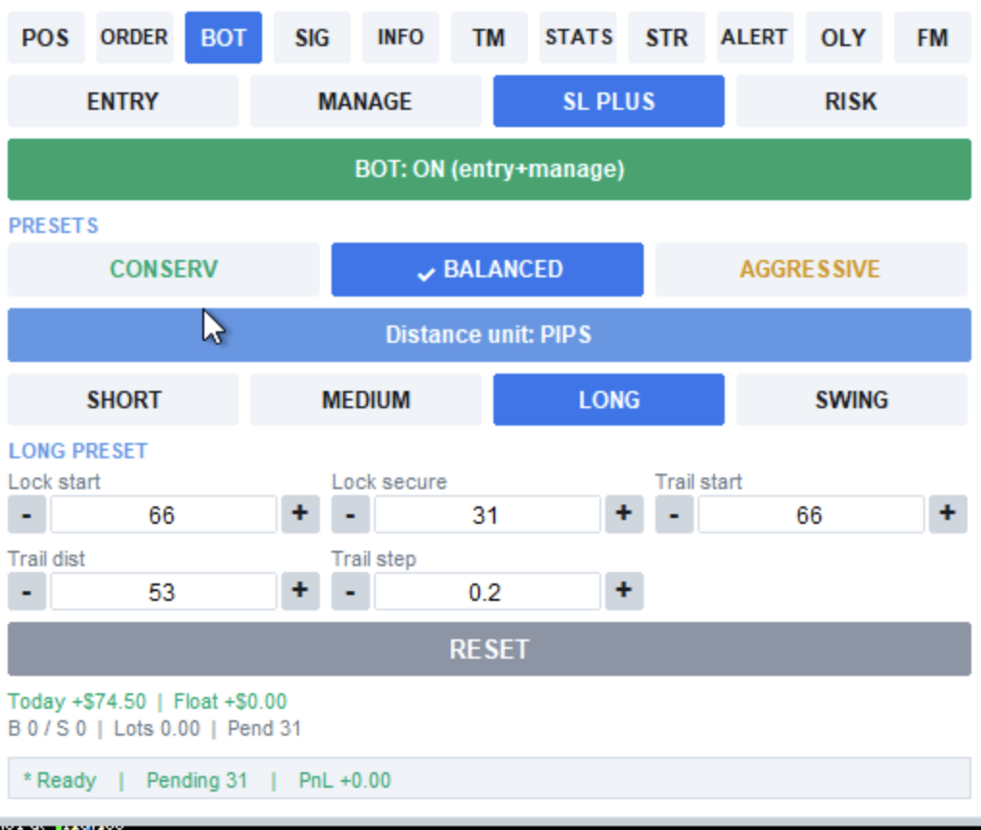Click the PnL +0.00 status text
The image size is (981, 830).
click(x=345, y=781)
